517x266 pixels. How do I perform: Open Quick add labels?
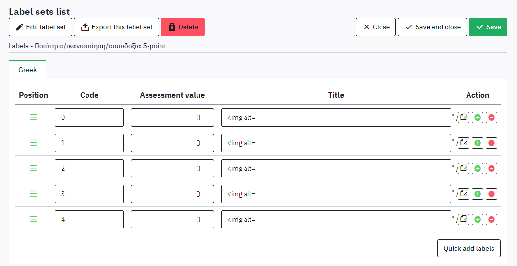pos(468,248)
